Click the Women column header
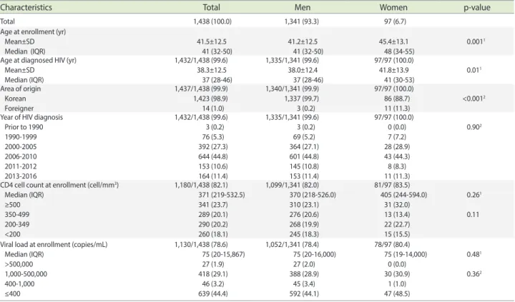 [x=393, y=7]
